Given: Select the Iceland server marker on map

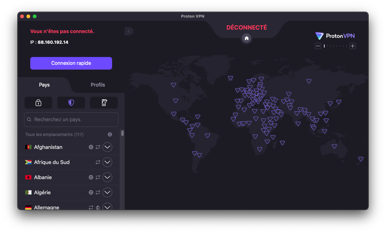Looking at the screenshot, I should pos(230,78).
